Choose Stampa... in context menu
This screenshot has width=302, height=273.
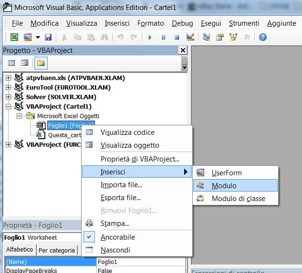click(x=137, y=223)
